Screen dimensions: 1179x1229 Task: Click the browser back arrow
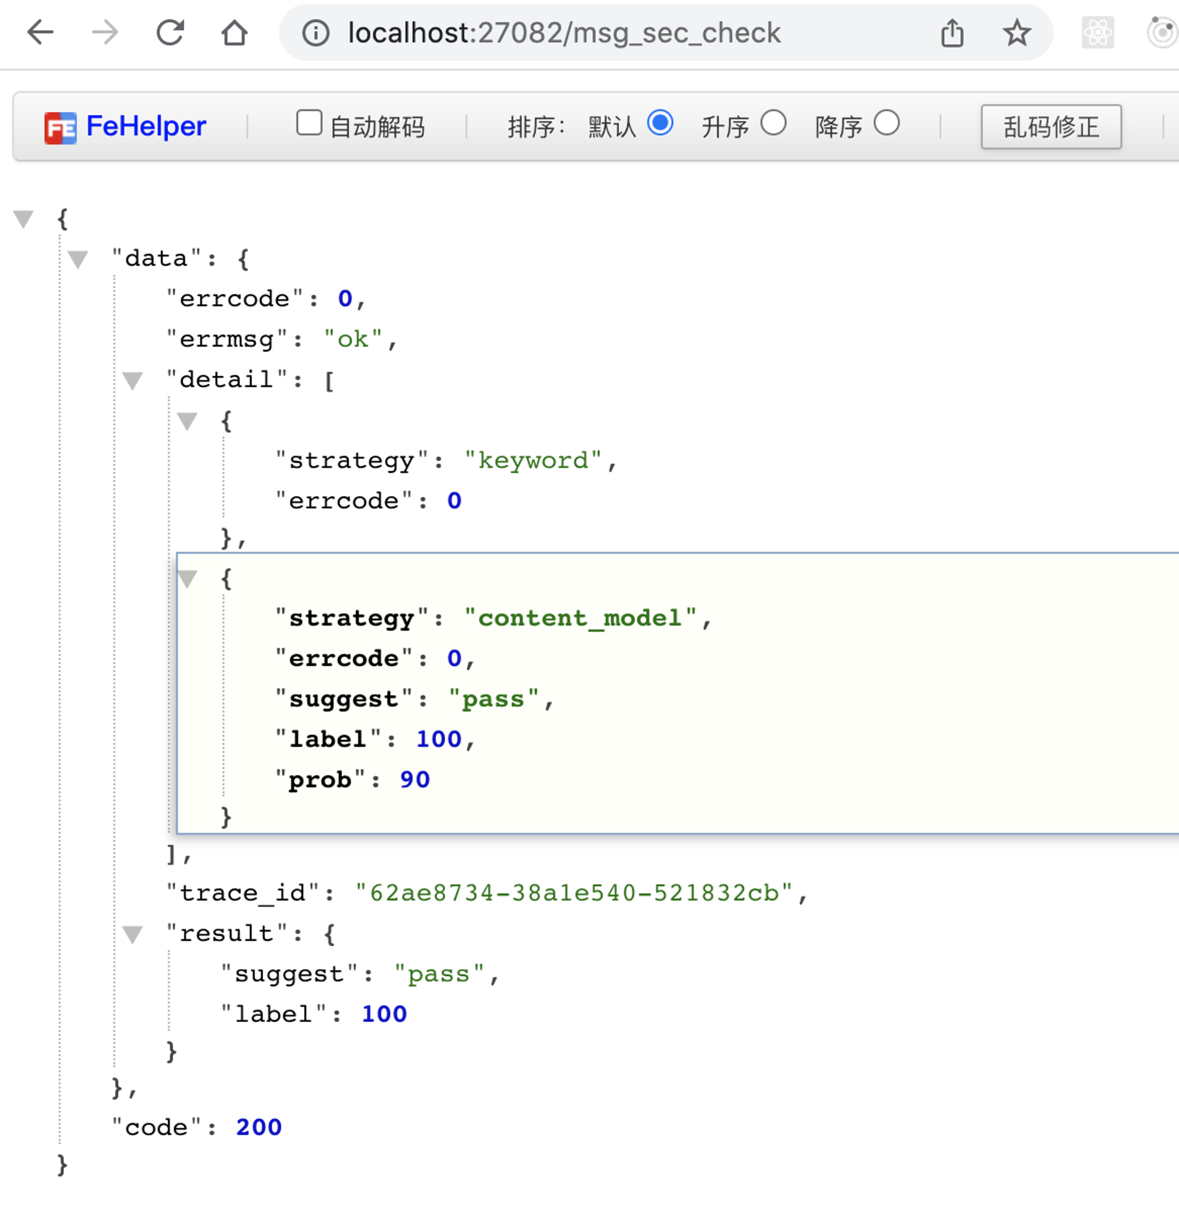point(41,33)
